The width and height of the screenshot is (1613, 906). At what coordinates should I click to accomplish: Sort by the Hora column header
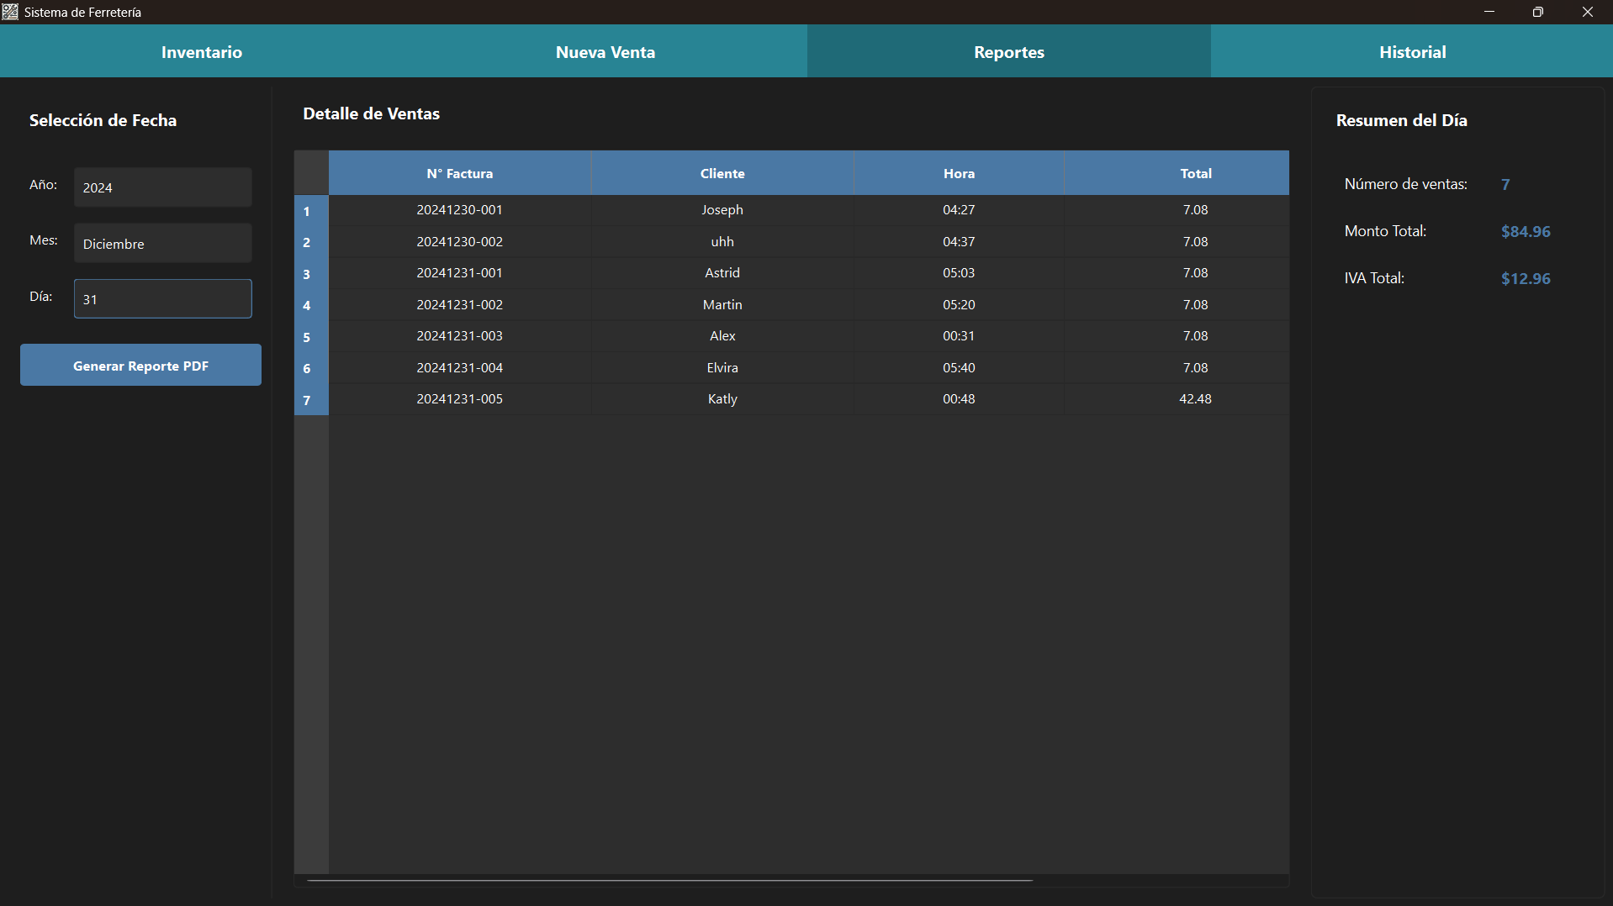pyautogui.click(x=959, y=174)
